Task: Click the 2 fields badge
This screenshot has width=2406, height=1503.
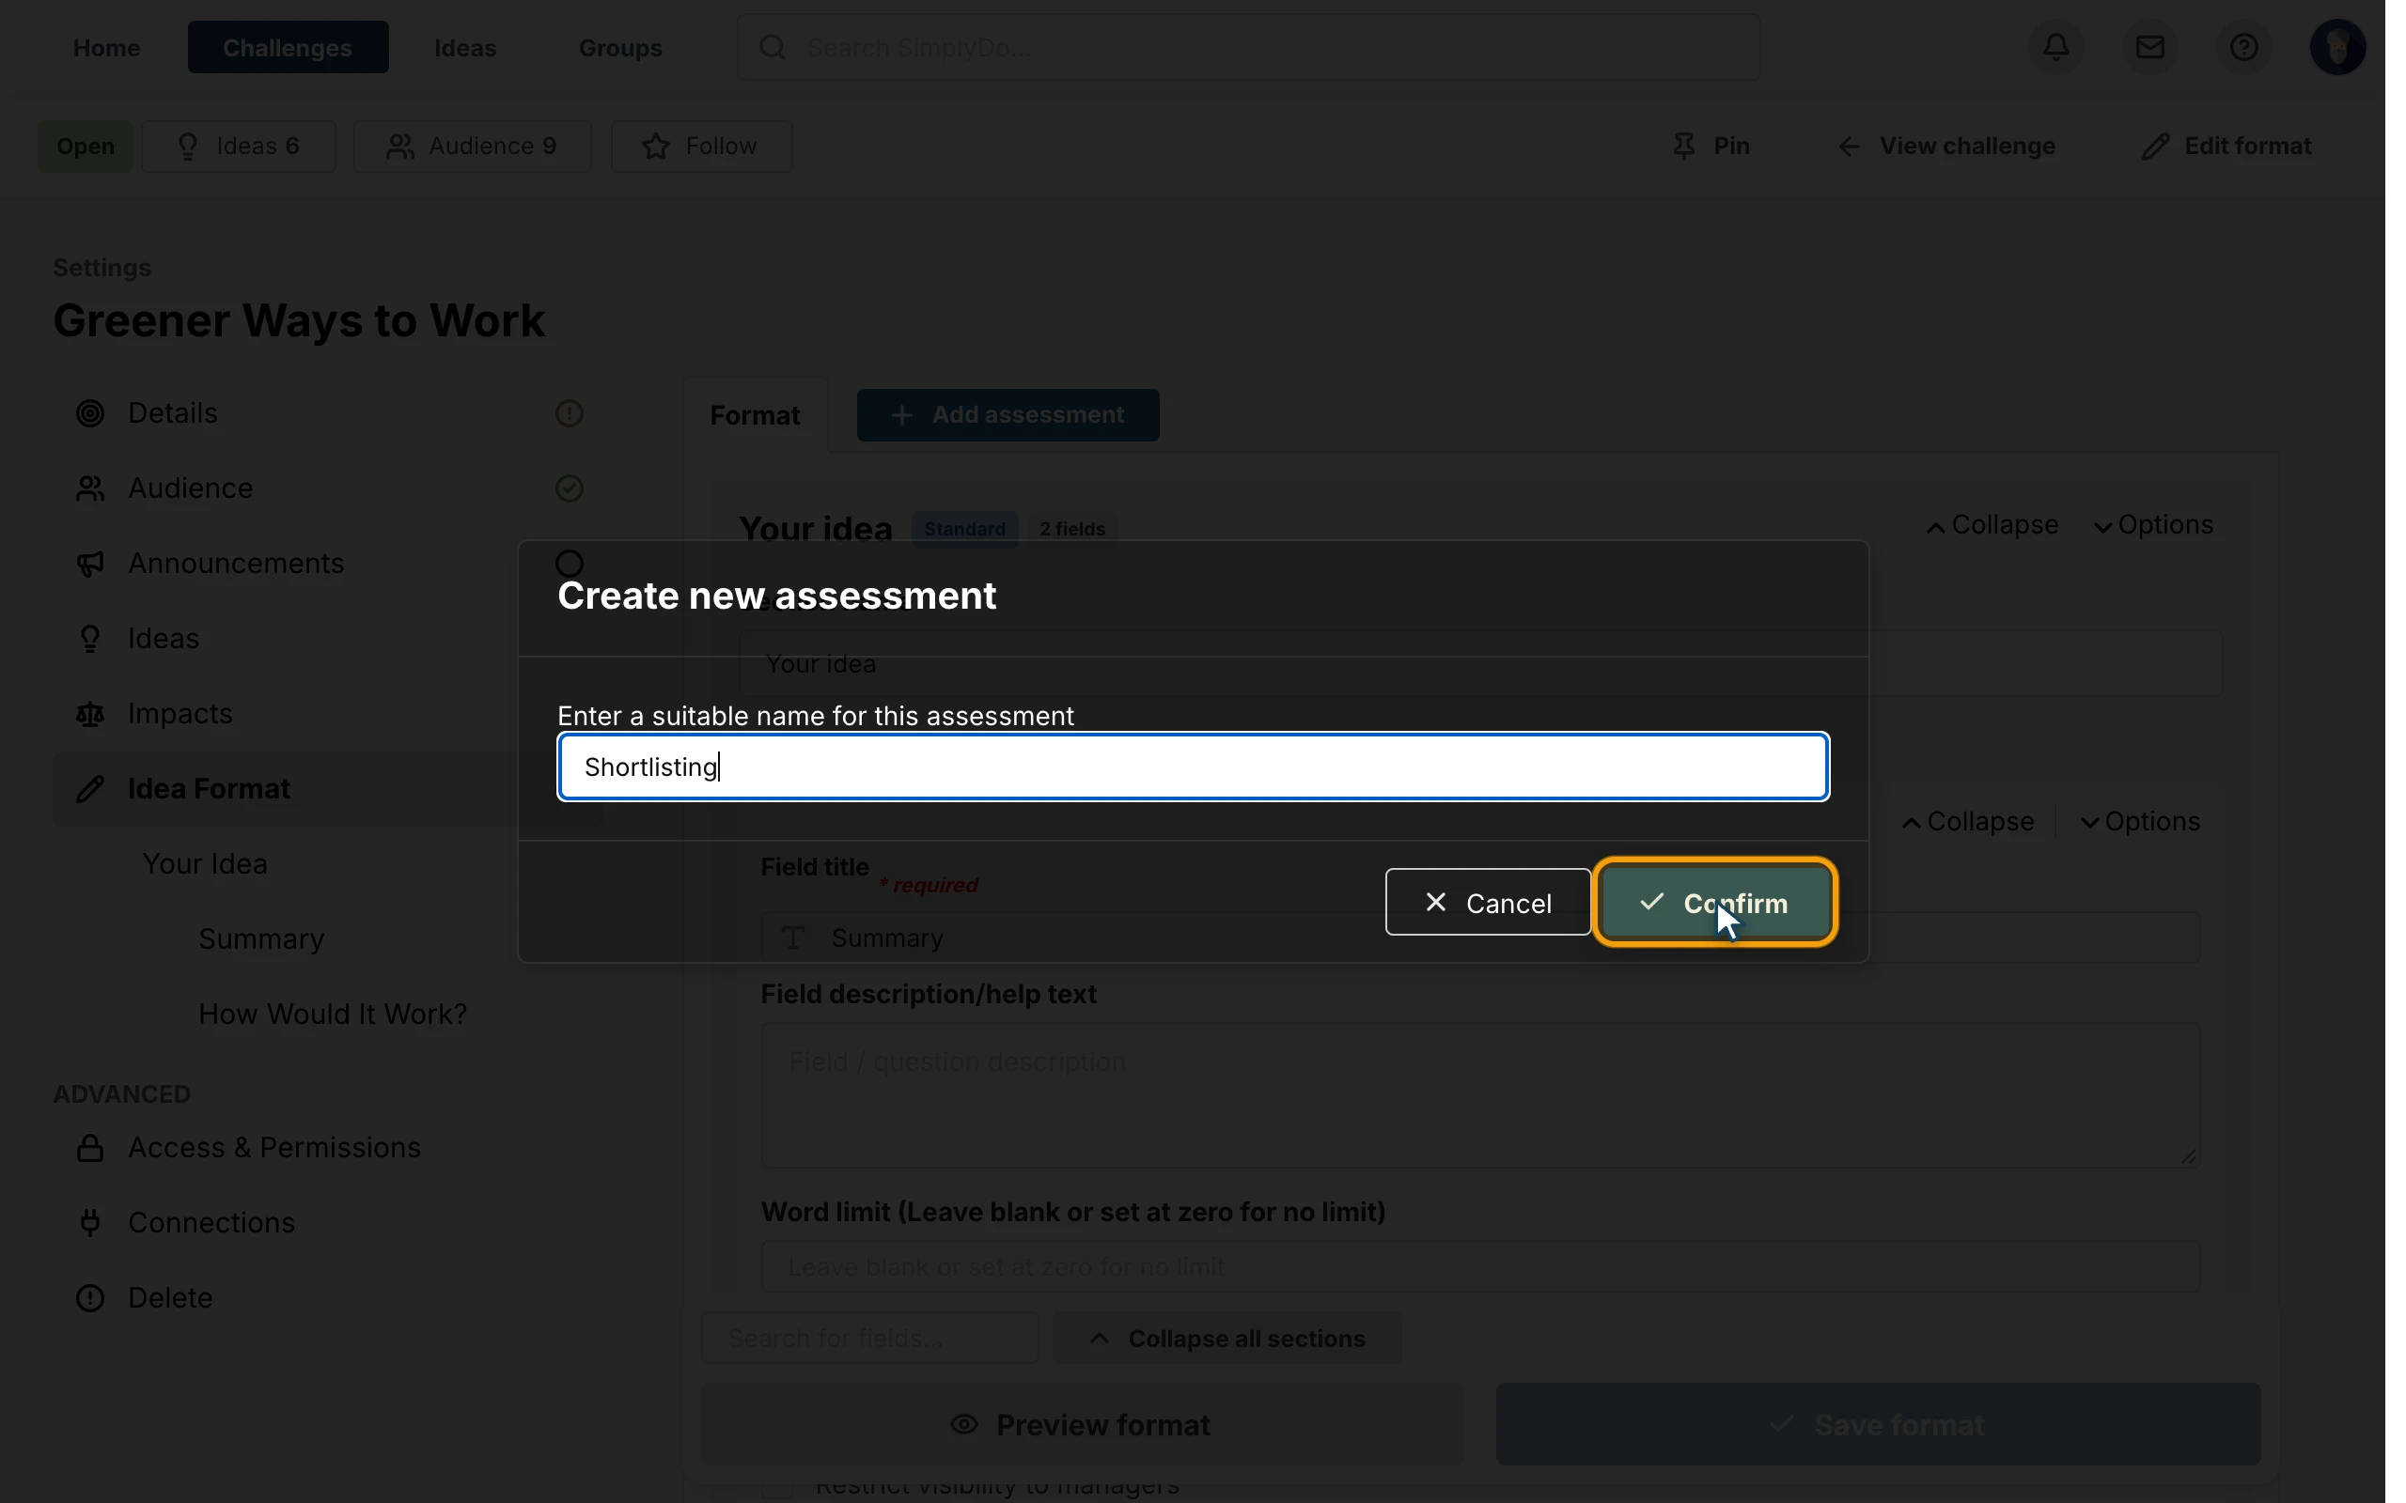Action: point(1071,529)
